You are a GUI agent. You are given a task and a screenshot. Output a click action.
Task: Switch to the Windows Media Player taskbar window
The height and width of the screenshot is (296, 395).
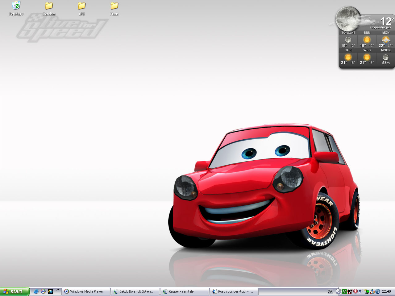pyautogui.click(x=86, y=291)
